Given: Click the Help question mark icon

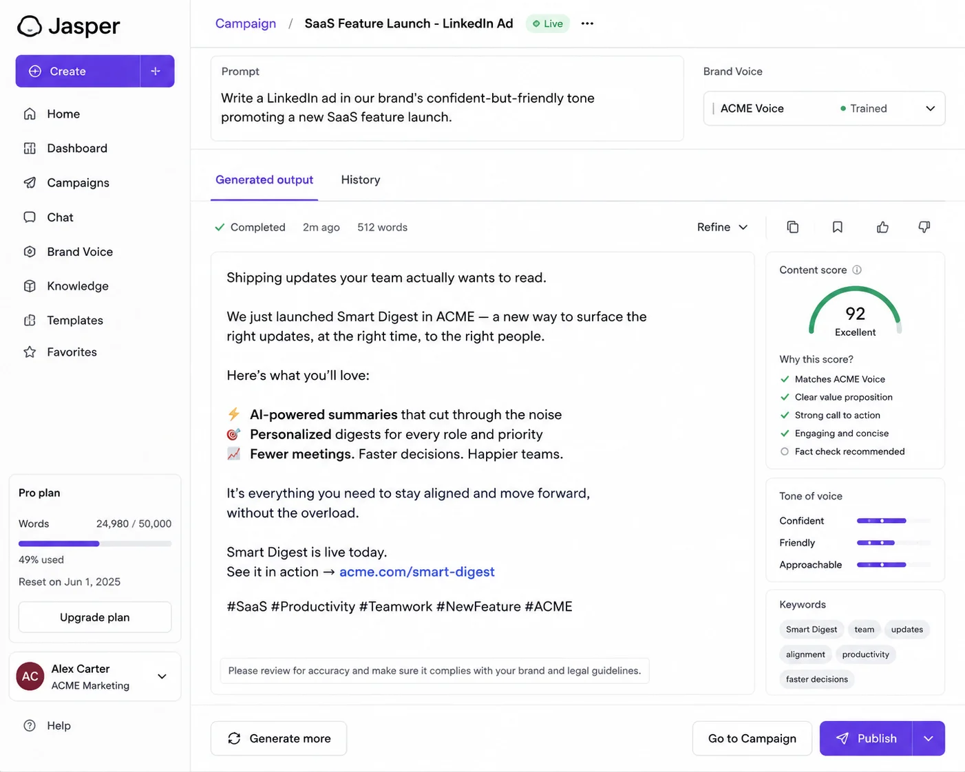Looking at the screenshot, I should pos(30,725).
